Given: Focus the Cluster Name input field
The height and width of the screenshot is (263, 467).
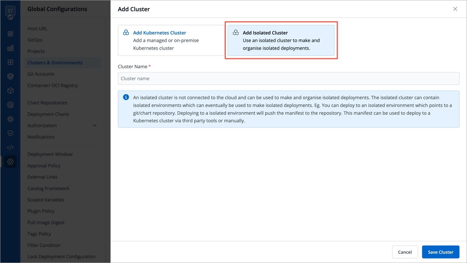Looking at the screenshot, I should pos(288,79).
